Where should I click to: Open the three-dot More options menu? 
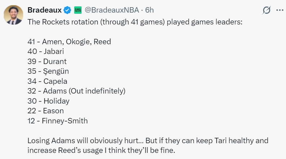tap(280, 10)
